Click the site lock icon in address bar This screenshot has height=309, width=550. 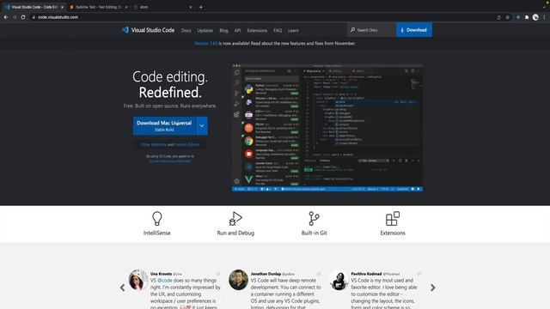tap(34, 17)
